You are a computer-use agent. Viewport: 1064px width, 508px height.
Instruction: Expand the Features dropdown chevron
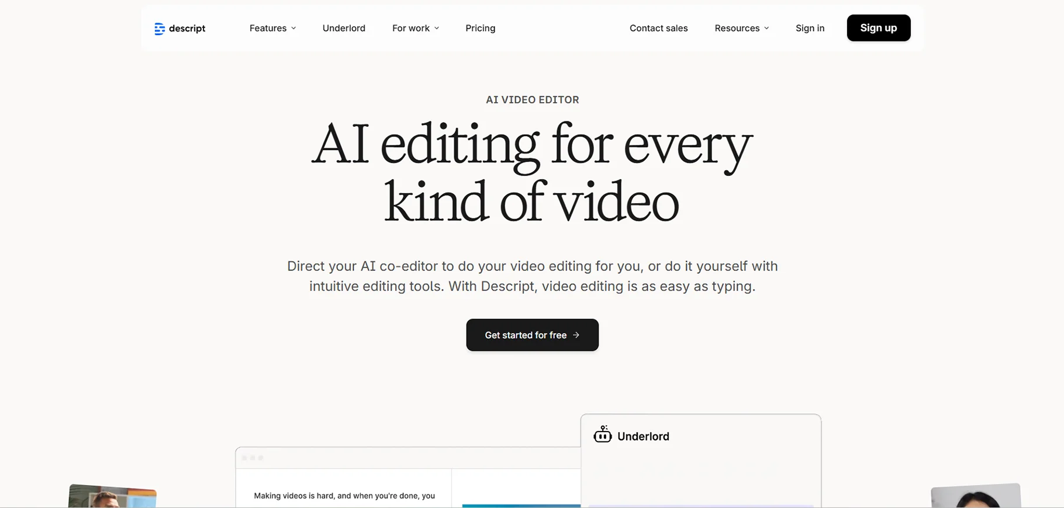(293, 28)
